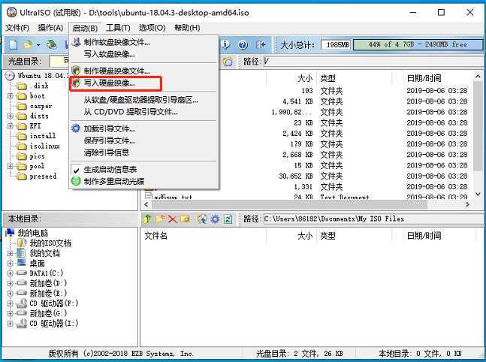Expand the EFI folder node
Image resolution: width=486 pixels, height=362 pixels.
pyautogui.click(x=11, y=126)
